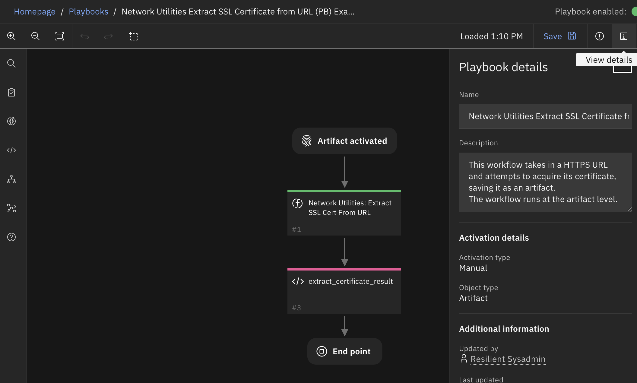This screenshot has height=383, width=637.
Task: Expand the playbook description text field
Action: pyautogui.click(x=629, y=209)
